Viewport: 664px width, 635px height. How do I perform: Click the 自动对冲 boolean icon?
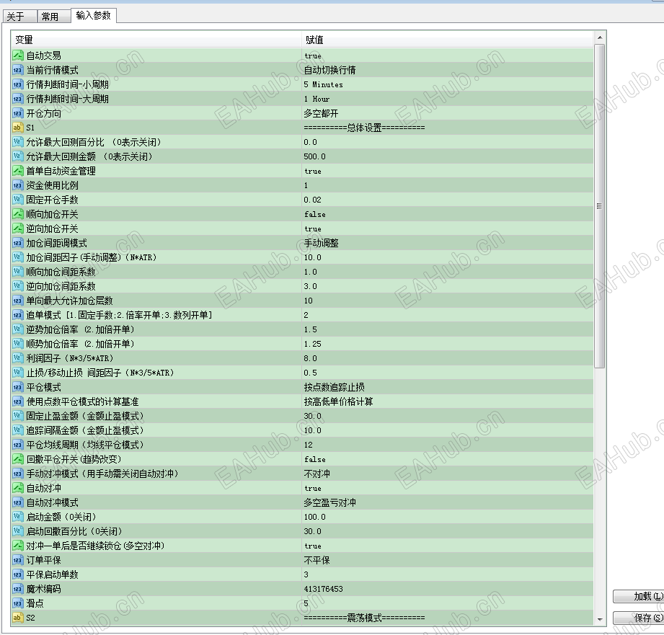pyautogui.click(x=17, y=488)
